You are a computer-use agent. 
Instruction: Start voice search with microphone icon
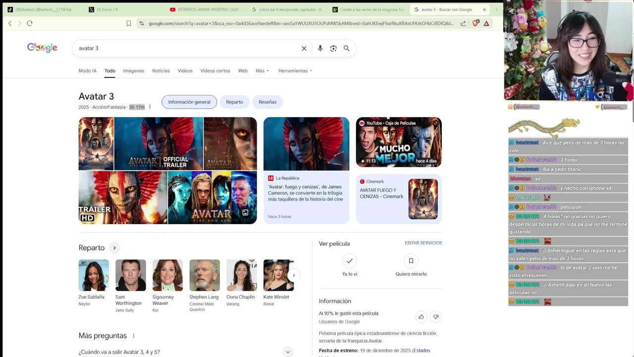[x=320, y=48]
